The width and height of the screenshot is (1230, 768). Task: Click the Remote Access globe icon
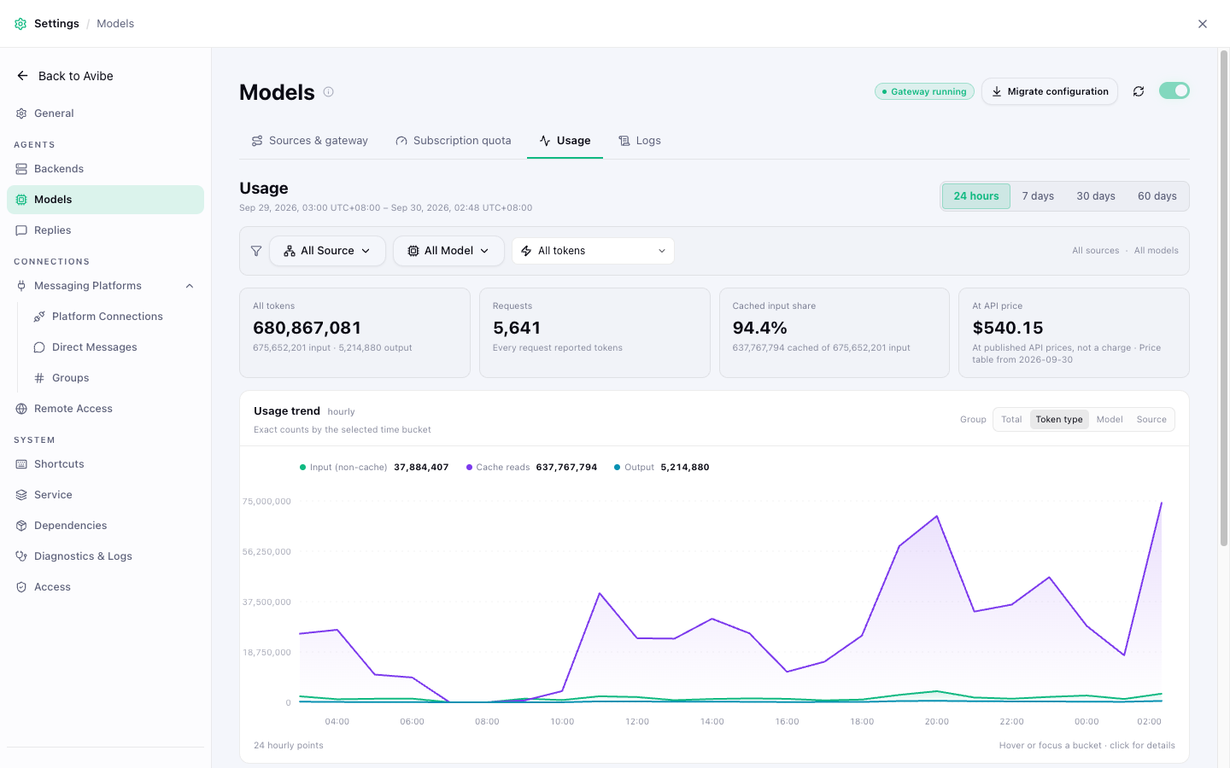[21, 409]
